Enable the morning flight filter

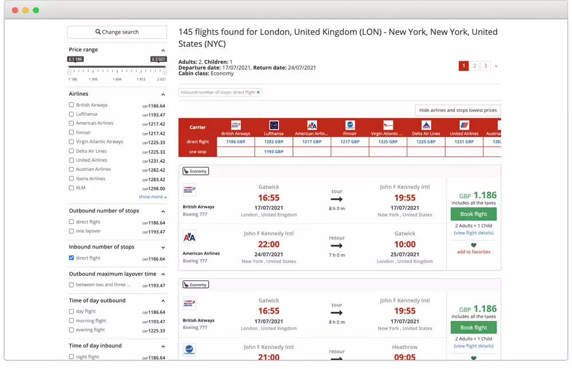[x=71, y=320]
